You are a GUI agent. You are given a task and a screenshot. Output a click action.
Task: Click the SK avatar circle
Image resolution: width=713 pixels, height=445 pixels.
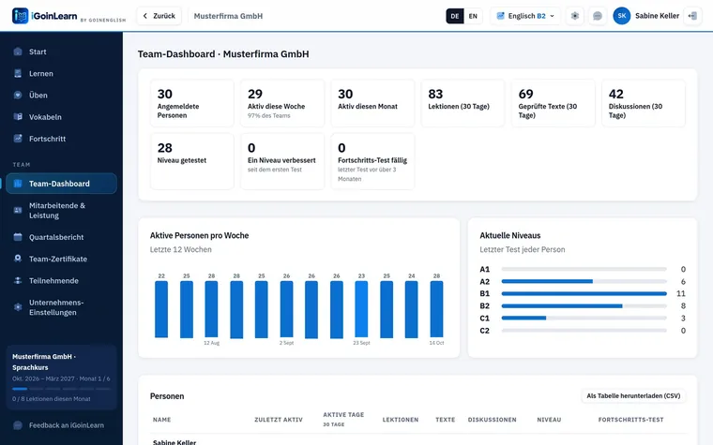(x=622, y=16)
